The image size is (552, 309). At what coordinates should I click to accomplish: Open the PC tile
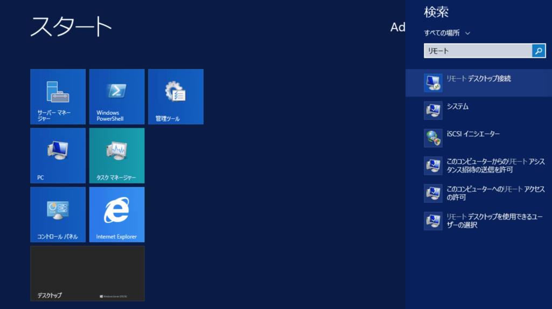pos(58,155)
